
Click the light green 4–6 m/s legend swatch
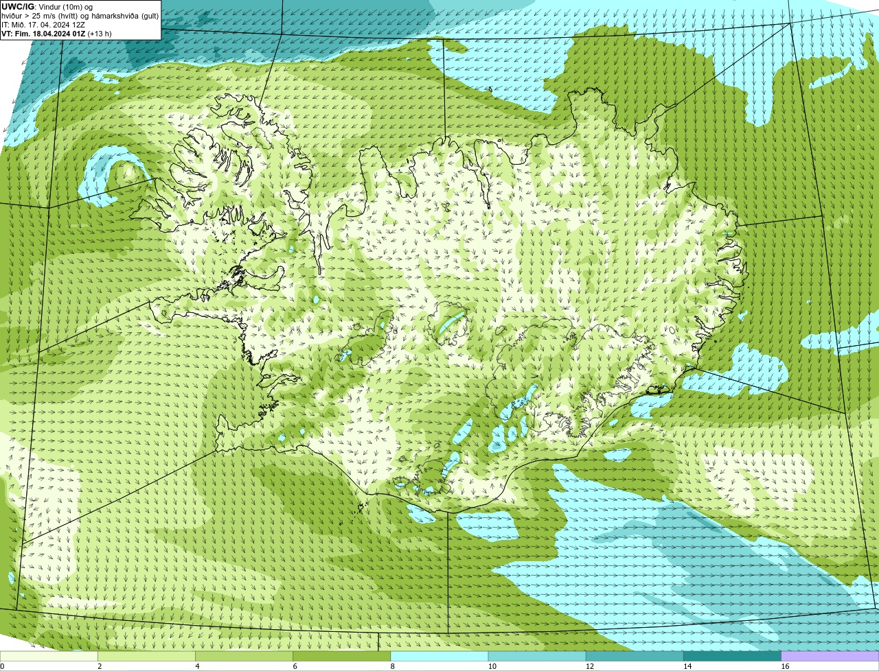pos(244,657)
